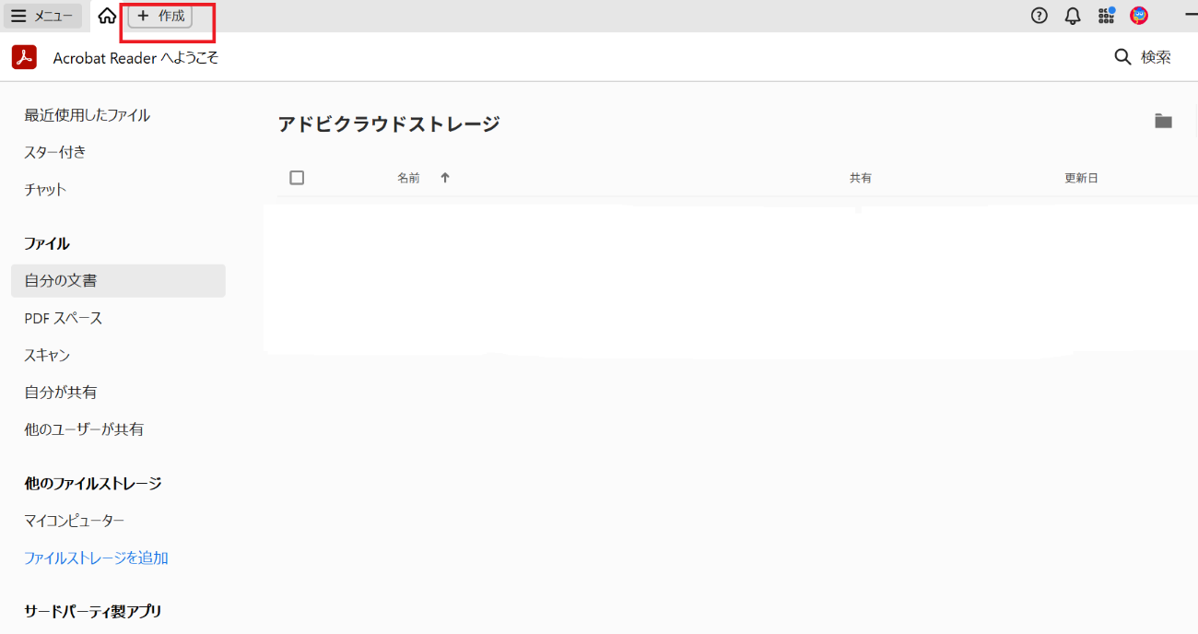Open the help icon in the top bar
The height and width of the screenshot is (634, 1198).
coord(1039,16)
